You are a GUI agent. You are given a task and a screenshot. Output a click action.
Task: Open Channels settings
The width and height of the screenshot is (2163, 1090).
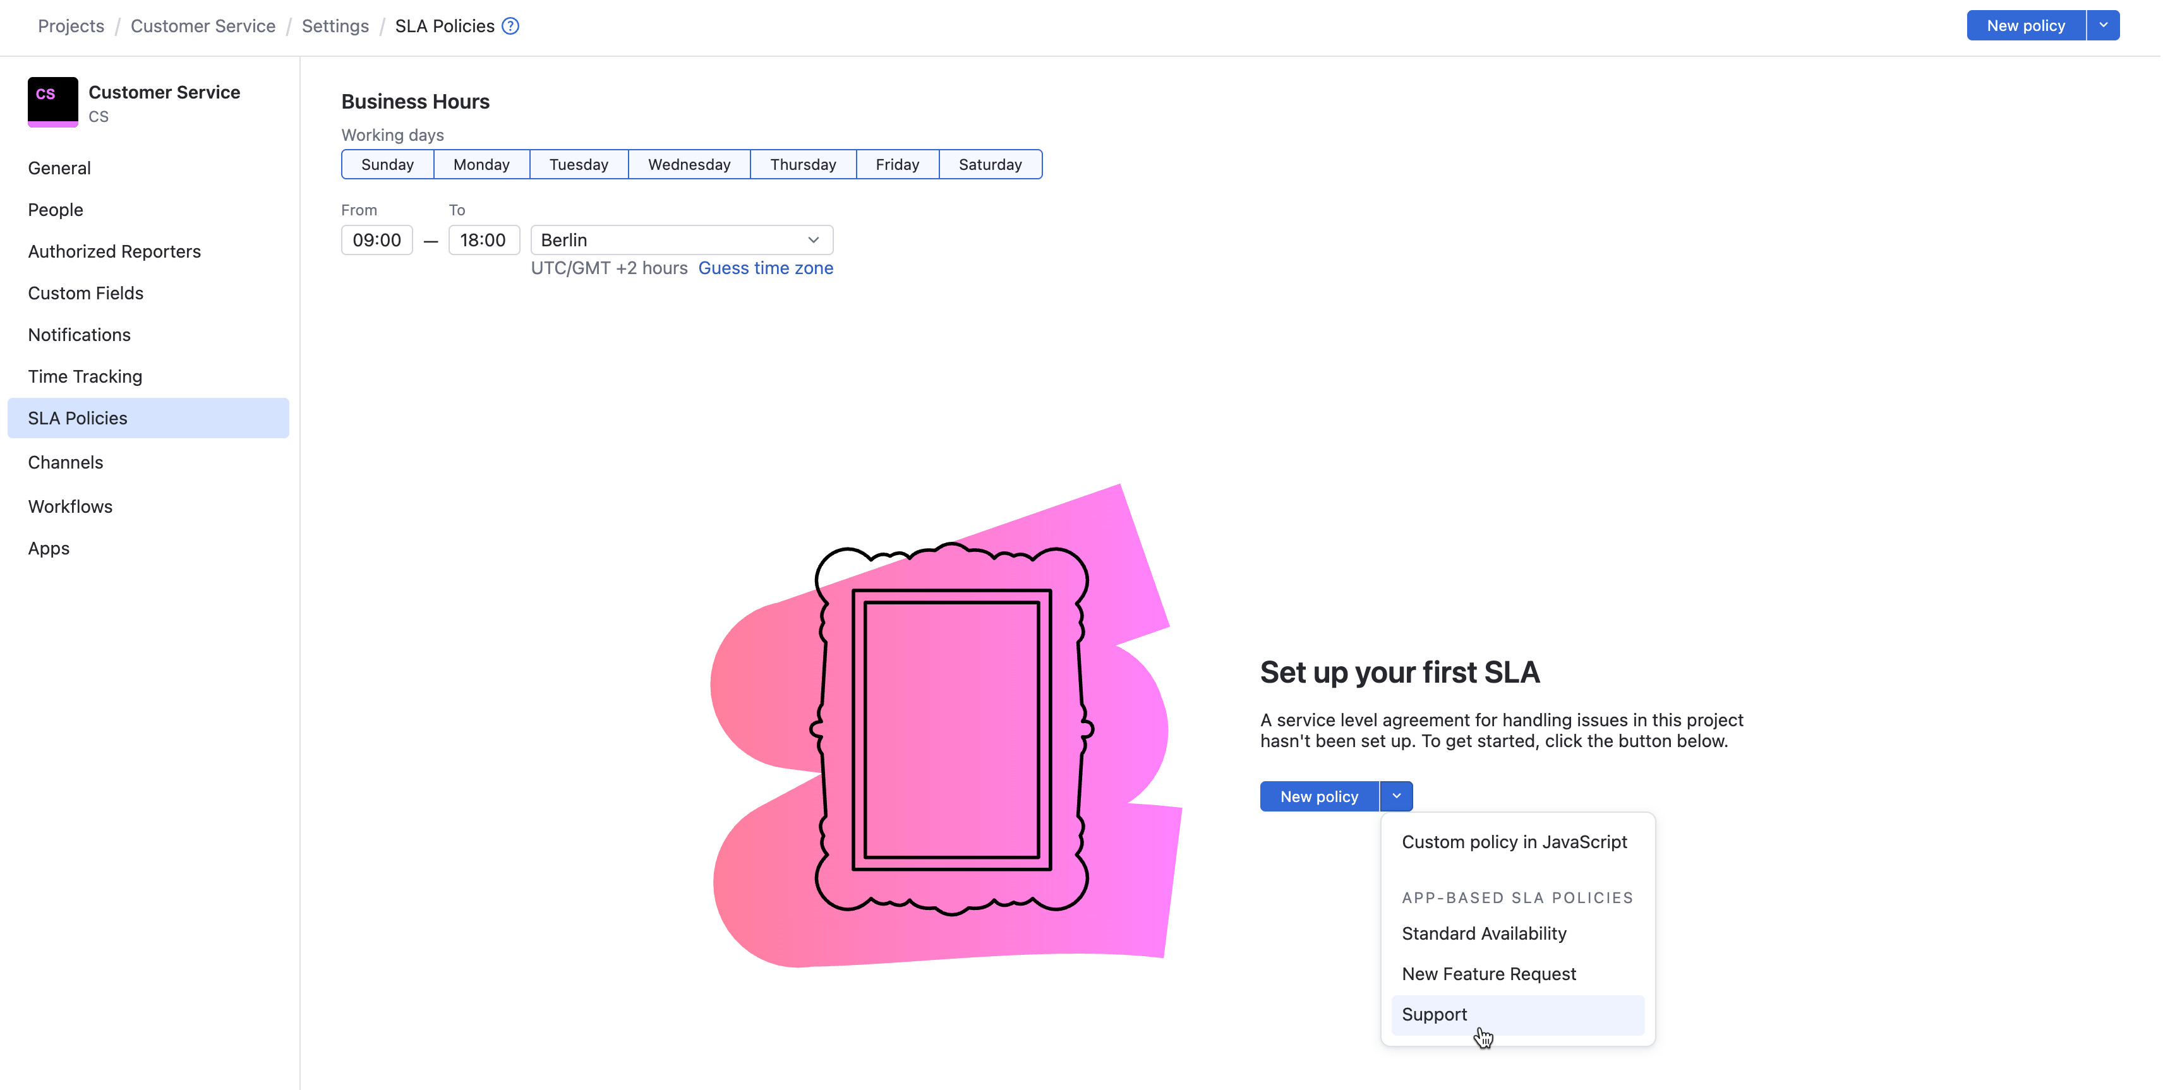[148, 462]
